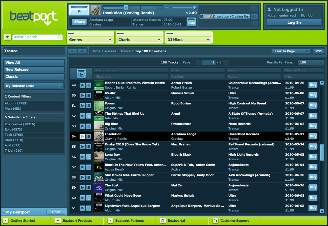Open Beatportal from the footer
Viewport: 328px width, 226px height.
[173, 221]
